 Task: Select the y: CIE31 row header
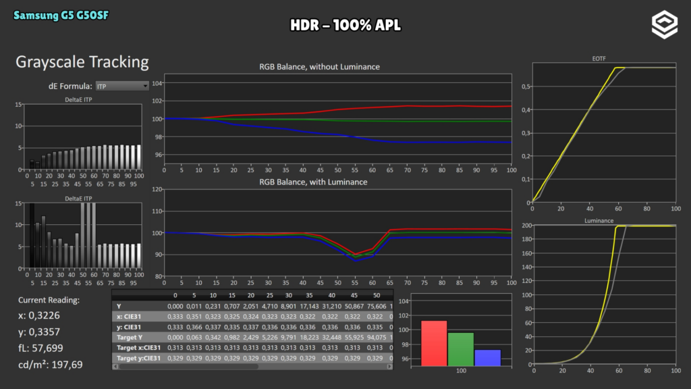pos(129,328)
